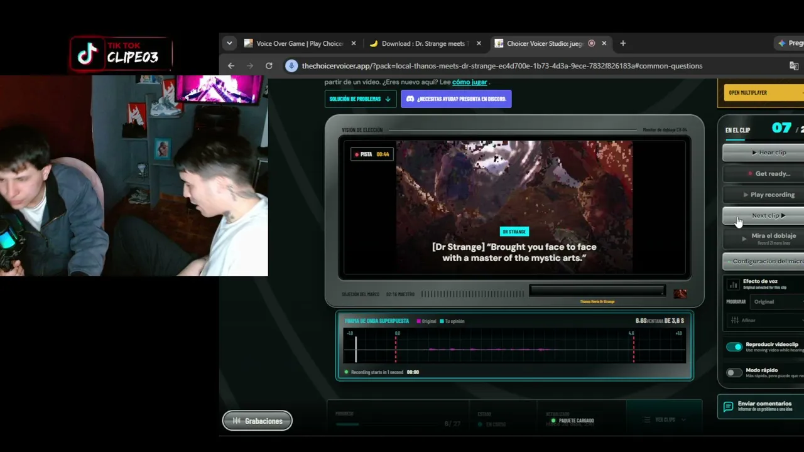The width and height of the screenshot is (804, 452).
Task: Open the Afinar tuning control
Action: (765, 320)
